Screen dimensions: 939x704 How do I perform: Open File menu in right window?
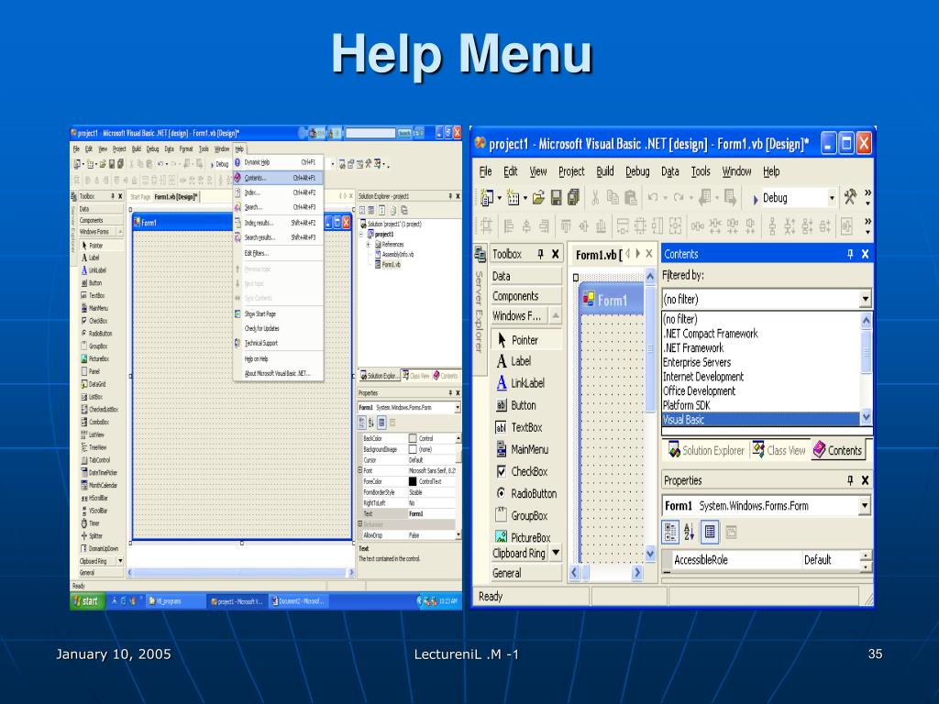click(485, 171)
